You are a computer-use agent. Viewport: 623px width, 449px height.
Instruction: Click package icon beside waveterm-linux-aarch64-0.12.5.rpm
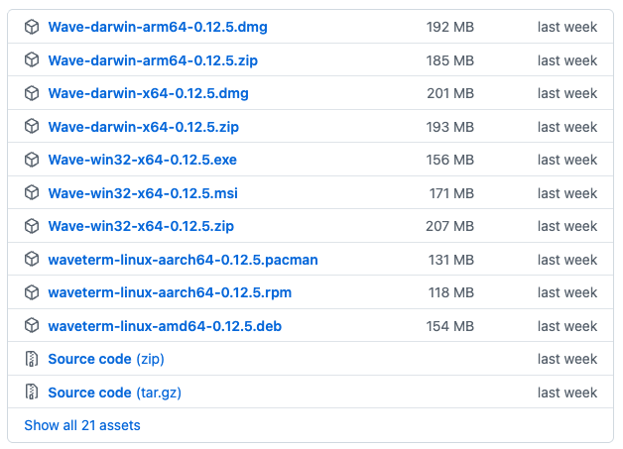(x=32, y=292)
